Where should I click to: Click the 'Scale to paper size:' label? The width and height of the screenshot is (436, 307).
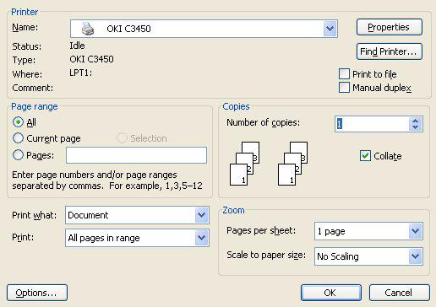click(266, 255)
